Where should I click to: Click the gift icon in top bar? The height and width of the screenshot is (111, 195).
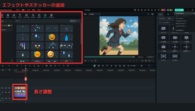coord(135,10)
